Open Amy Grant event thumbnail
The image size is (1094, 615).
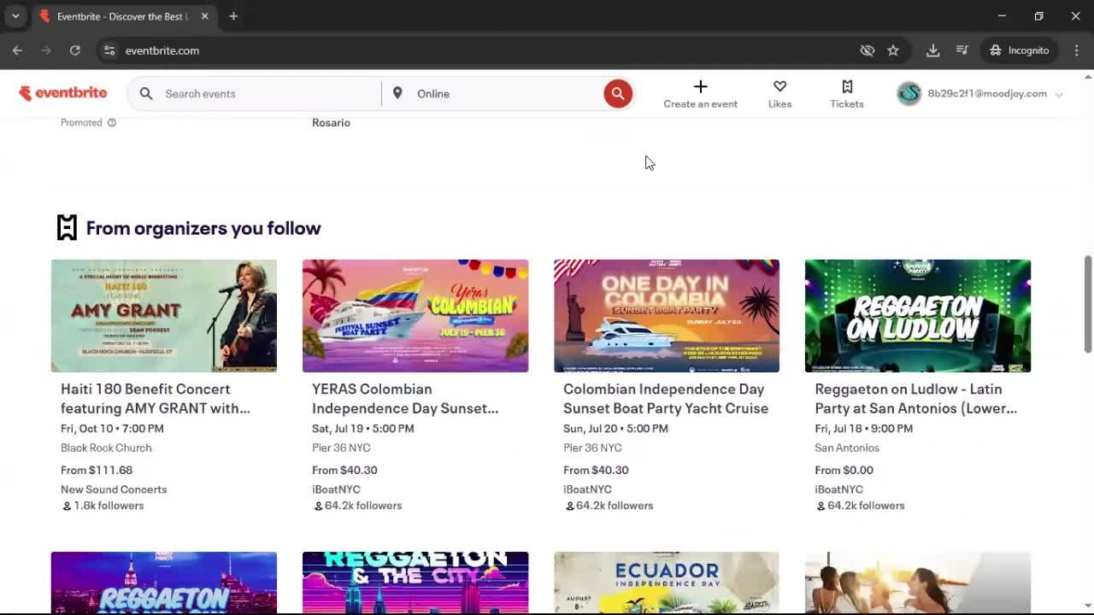(164, 316)
